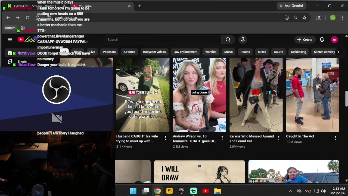Open the media control icon beside the Chrome profile
This screenshot has height=196, width=348.
pyautogui.click(x=318, y=18)
